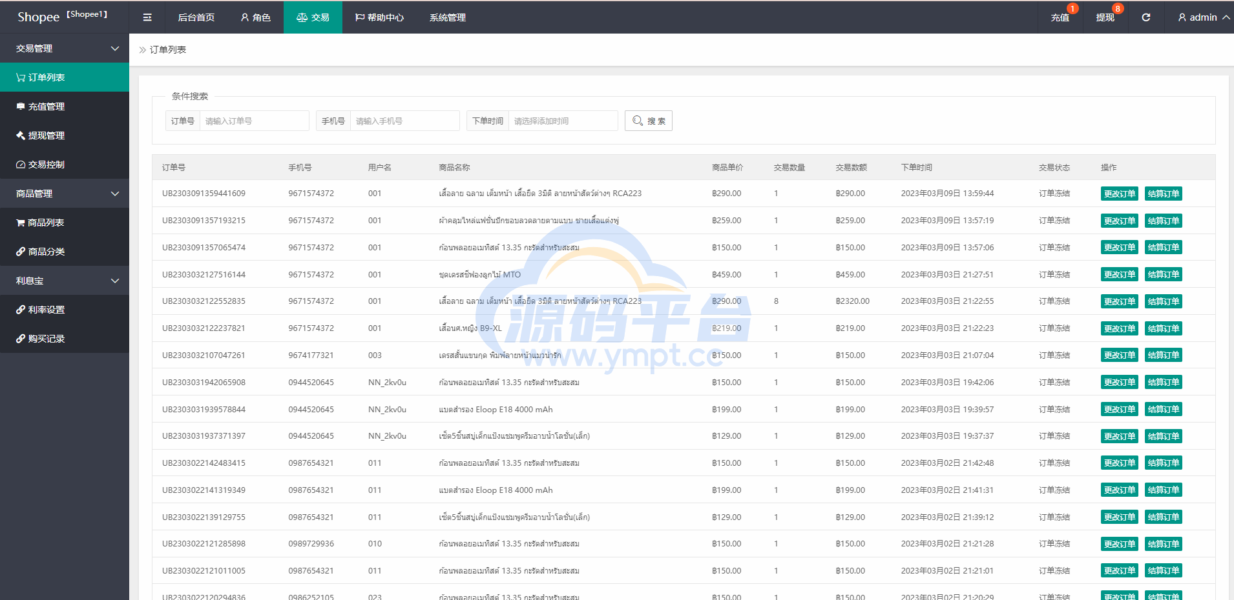Click 结算订单 for order UB2303032122552835

pyautogui.click(x=1163, y=301)
